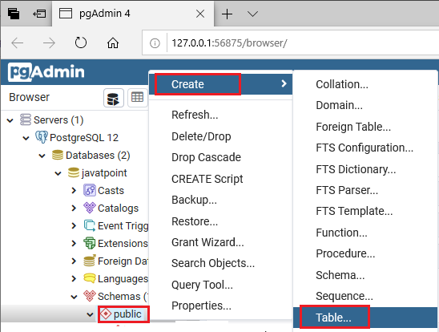Collapse the Databases (2) node

(42, 156)
